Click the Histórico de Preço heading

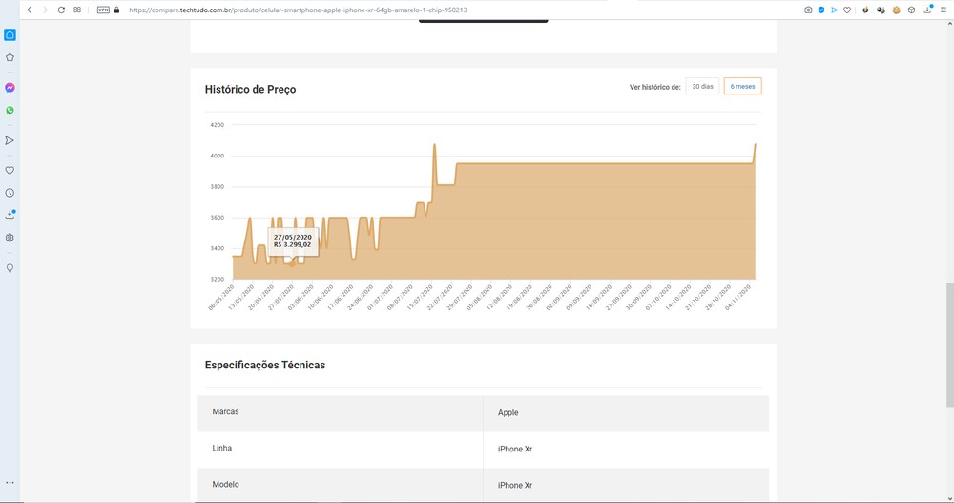(x=251, y=90)
